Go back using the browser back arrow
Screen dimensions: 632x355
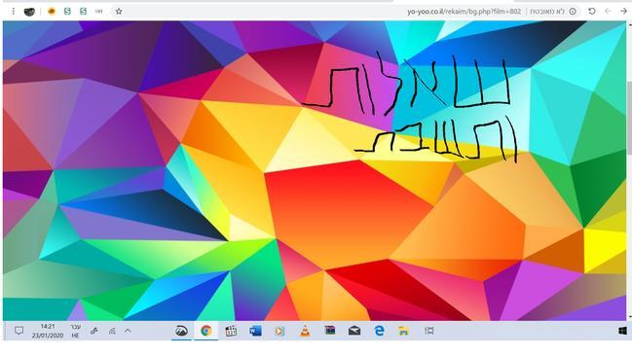coord(623,12)
